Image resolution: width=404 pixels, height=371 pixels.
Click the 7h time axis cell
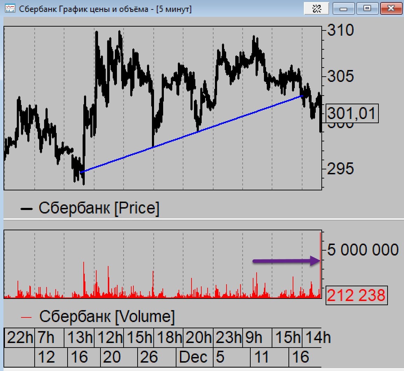click(x=49, y=337)
